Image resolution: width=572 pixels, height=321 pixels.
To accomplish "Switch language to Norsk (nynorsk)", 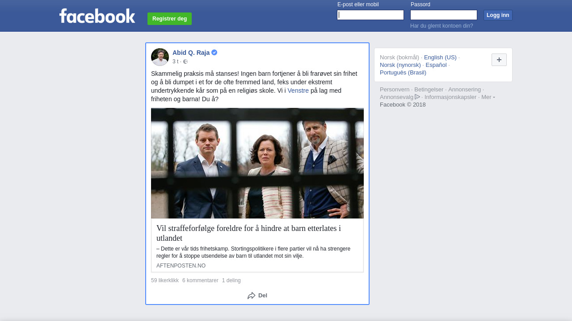I will [400, 65].
